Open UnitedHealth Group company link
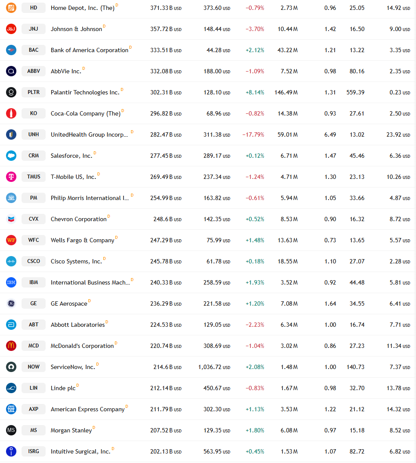The width and height of the screenshot is (416, 463). 90,135
